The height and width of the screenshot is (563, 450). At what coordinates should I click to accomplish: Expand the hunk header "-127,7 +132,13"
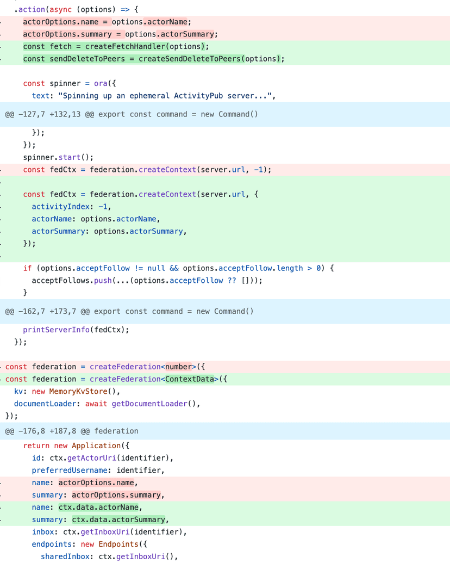pyautogui.click(x=131, y=114)
